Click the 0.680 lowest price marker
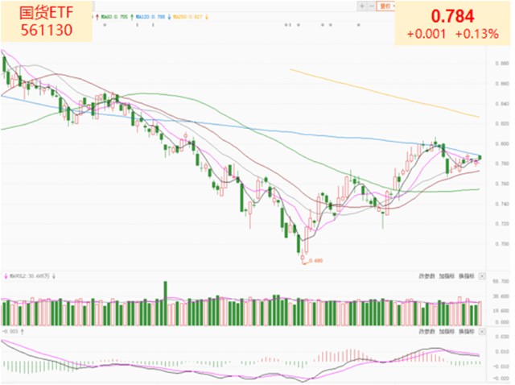Image resolution: width=515 pixels, height=385 pixels. (315, 261)
